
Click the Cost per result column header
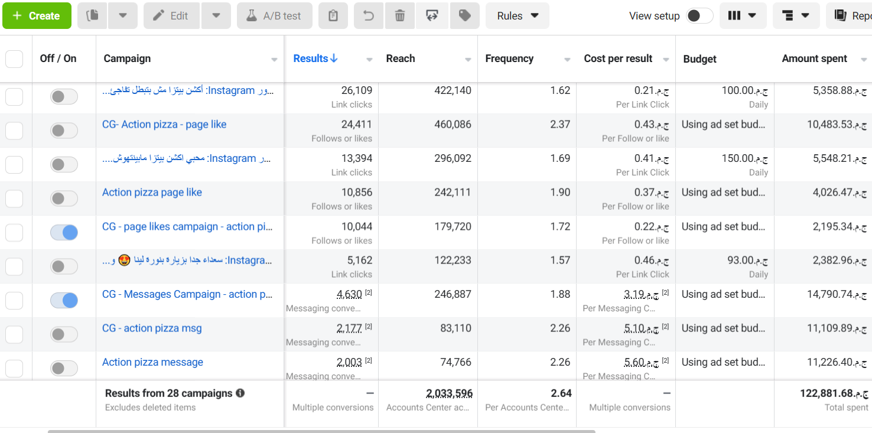(618, 58)
